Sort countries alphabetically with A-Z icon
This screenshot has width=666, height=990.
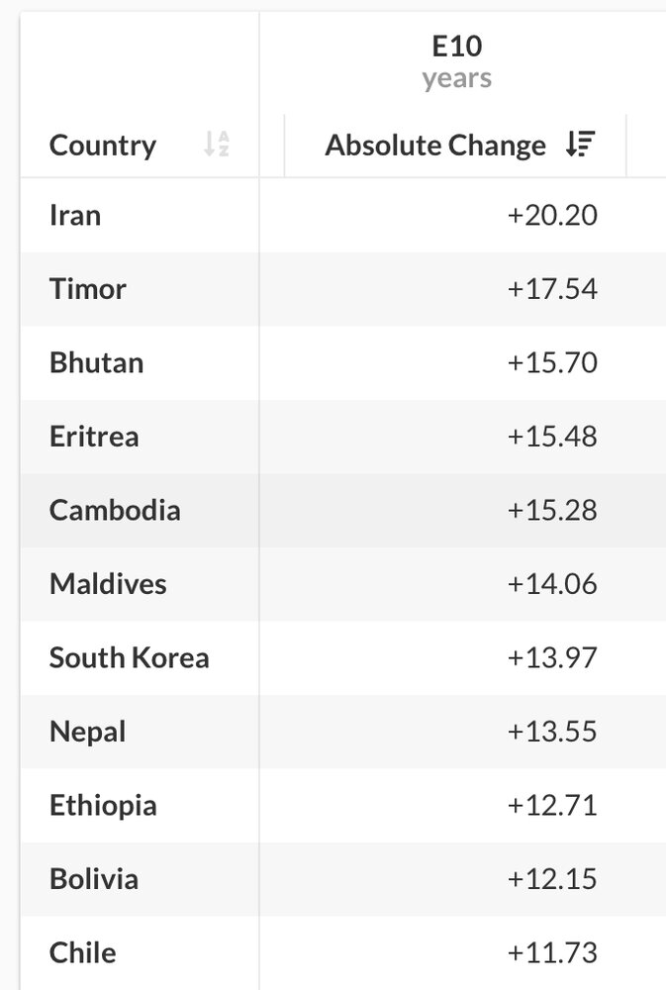(216, 144)
